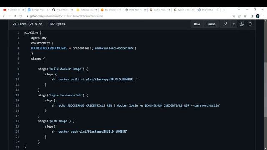267x150 pixels.
Task: Click DOCKERHUB_CREDENTIALS variable on line 4
Action: pyautogui.click(x=49, y=48)
